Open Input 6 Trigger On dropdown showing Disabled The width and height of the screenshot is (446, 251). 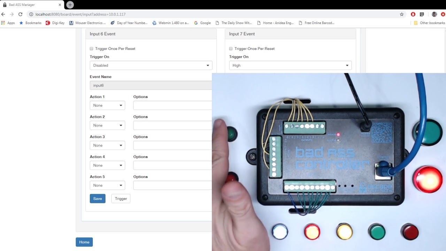151,66
